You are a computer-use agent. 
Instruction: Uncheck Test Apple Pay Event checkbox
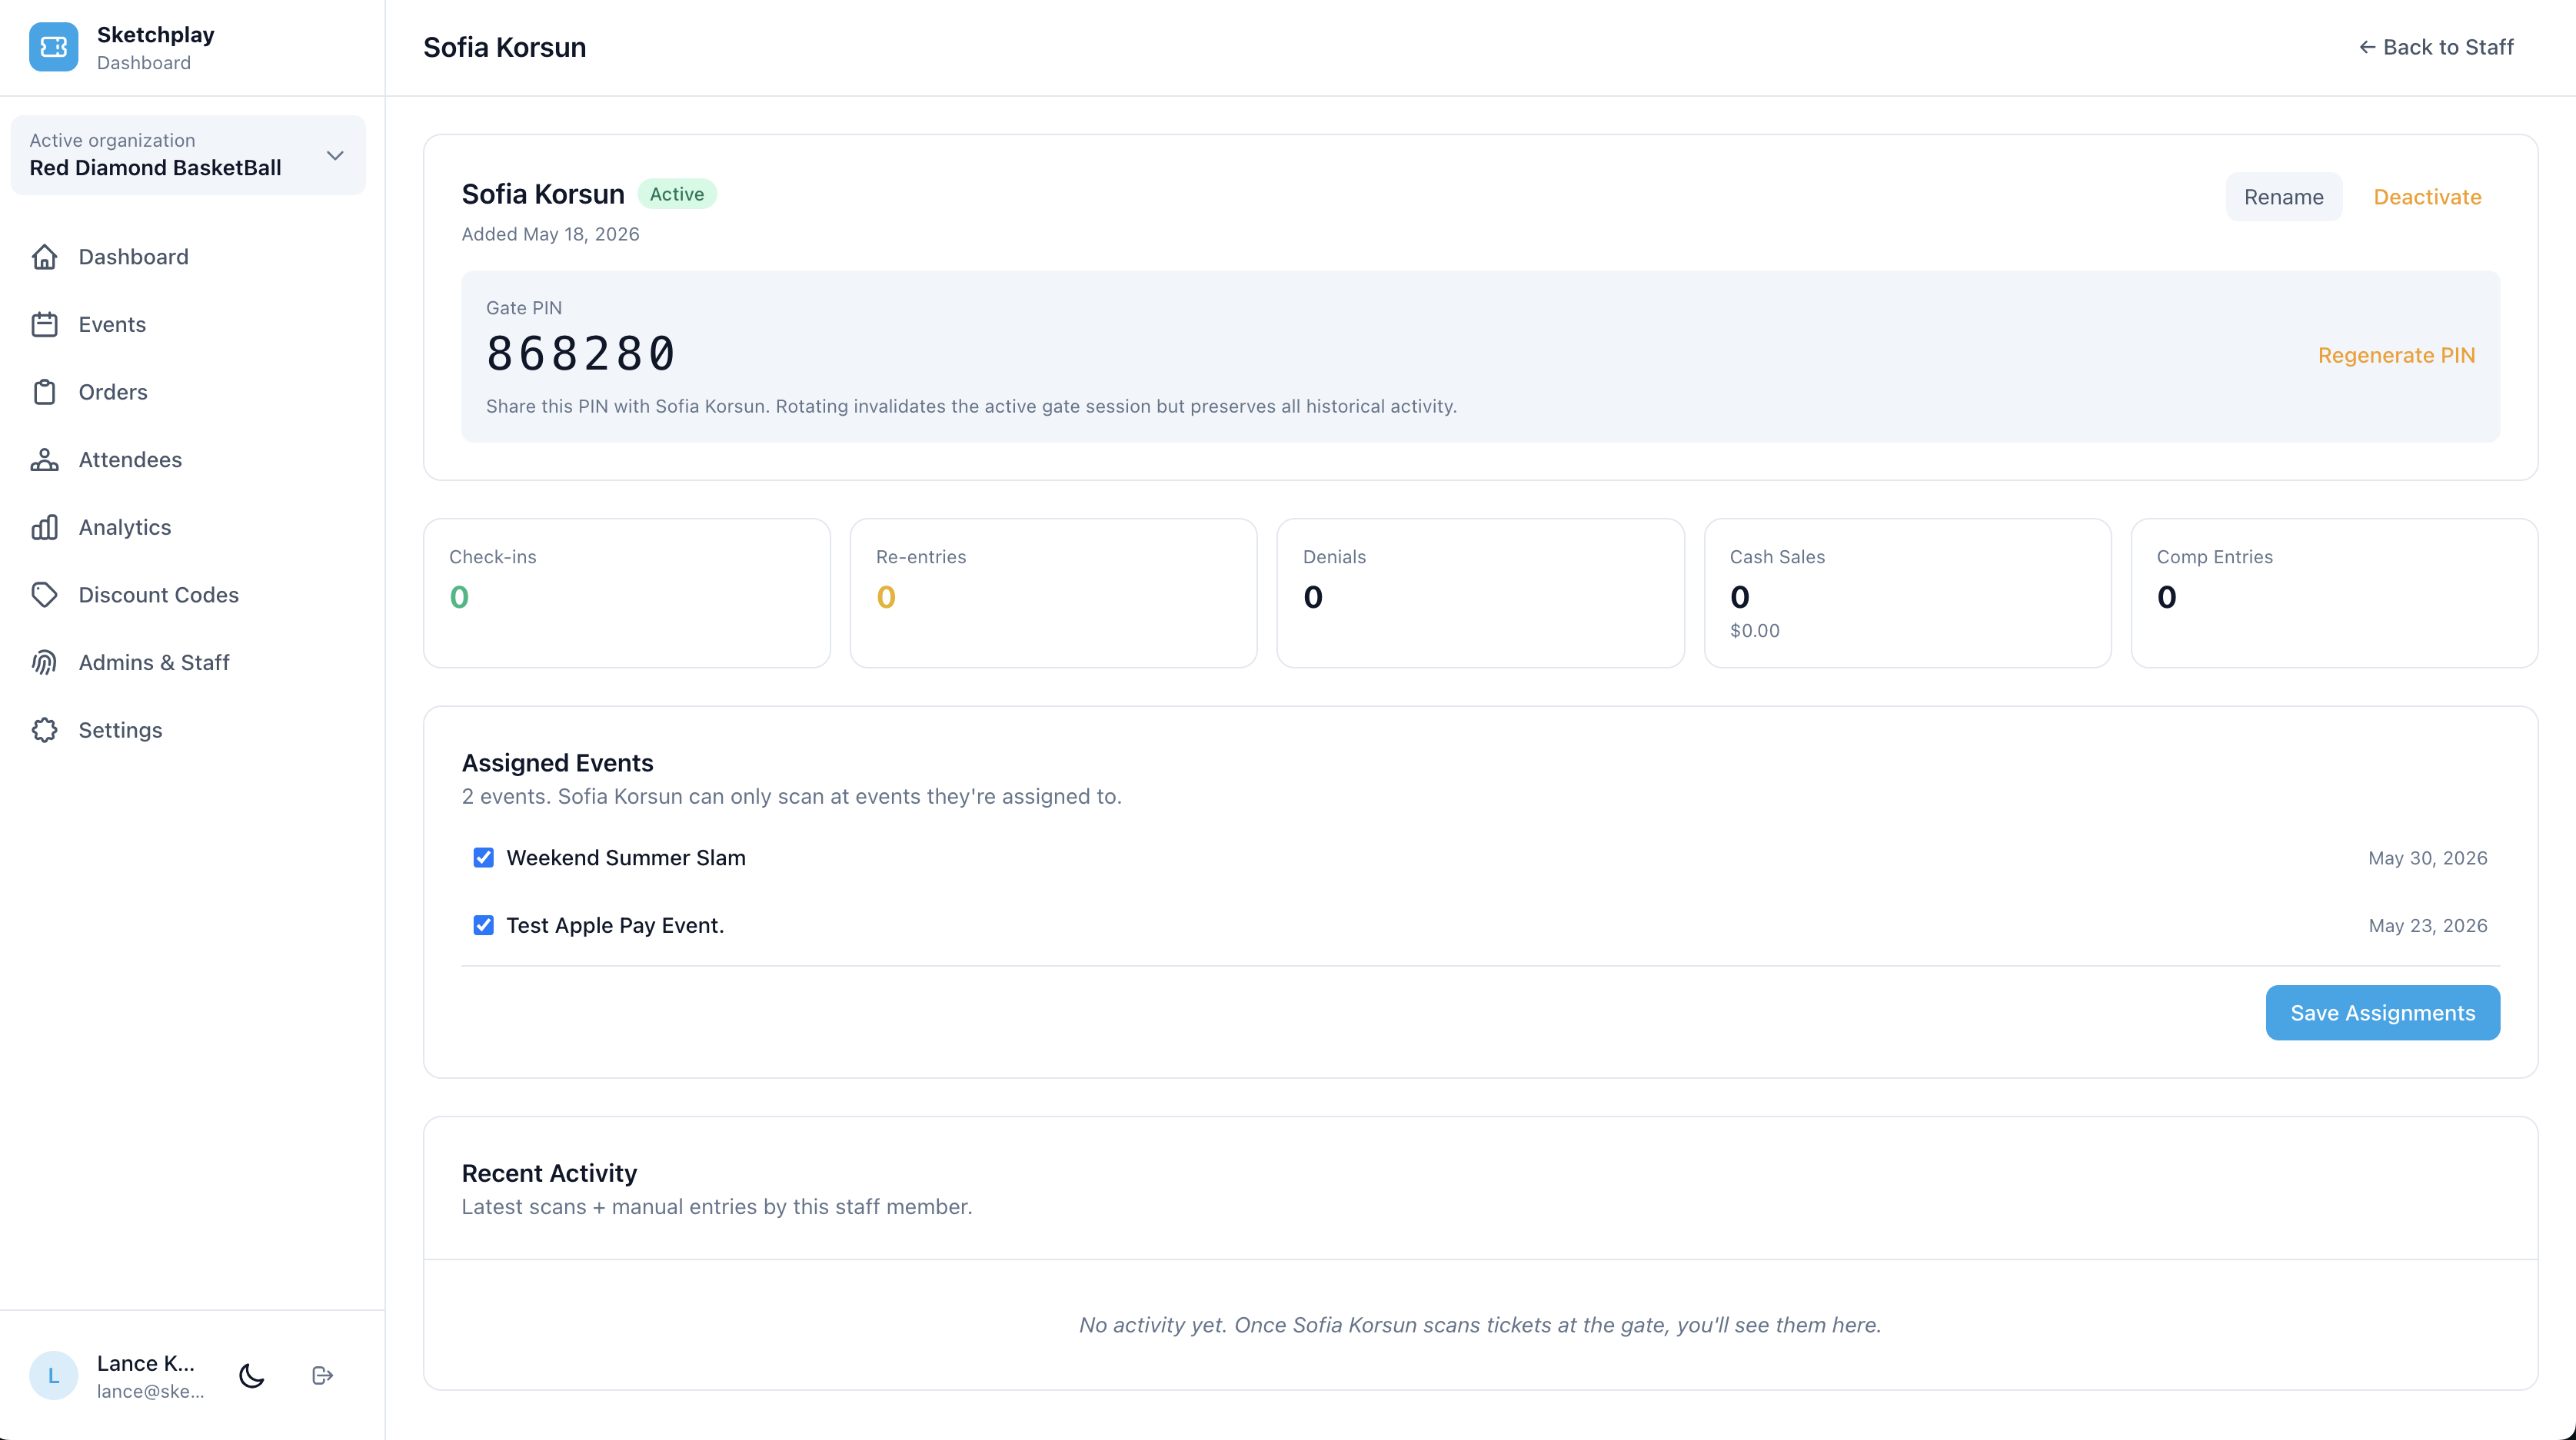483,925
